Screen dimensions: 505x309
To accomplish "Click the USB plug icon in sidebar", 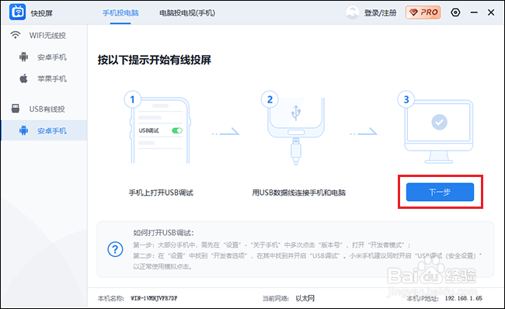I will (15, 109).
